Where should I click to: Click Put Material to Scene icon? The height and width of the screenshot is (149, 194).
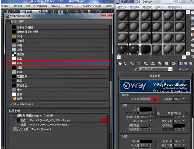click(x=125, y=64)
